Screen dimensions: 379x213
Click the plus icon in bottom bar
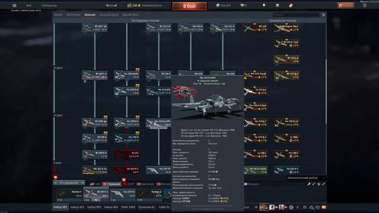256,207
